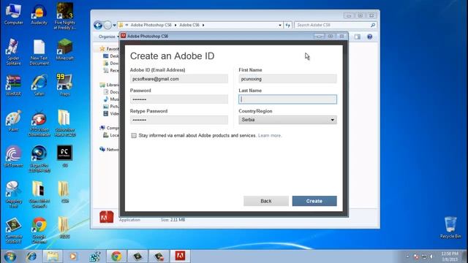
Task: Select Favorites in Explorer navigation pane
Action: tap(109, 49)
